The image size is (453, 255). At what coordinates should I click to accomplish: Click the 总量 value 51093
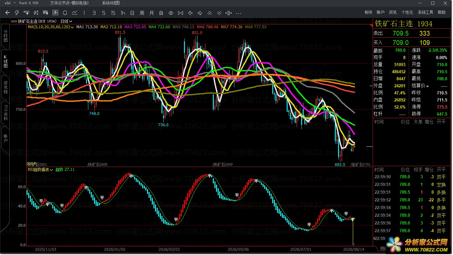[400, 65]
